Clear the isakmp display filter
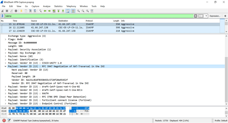This screenshot has width=228, height=123. [196, 16]
